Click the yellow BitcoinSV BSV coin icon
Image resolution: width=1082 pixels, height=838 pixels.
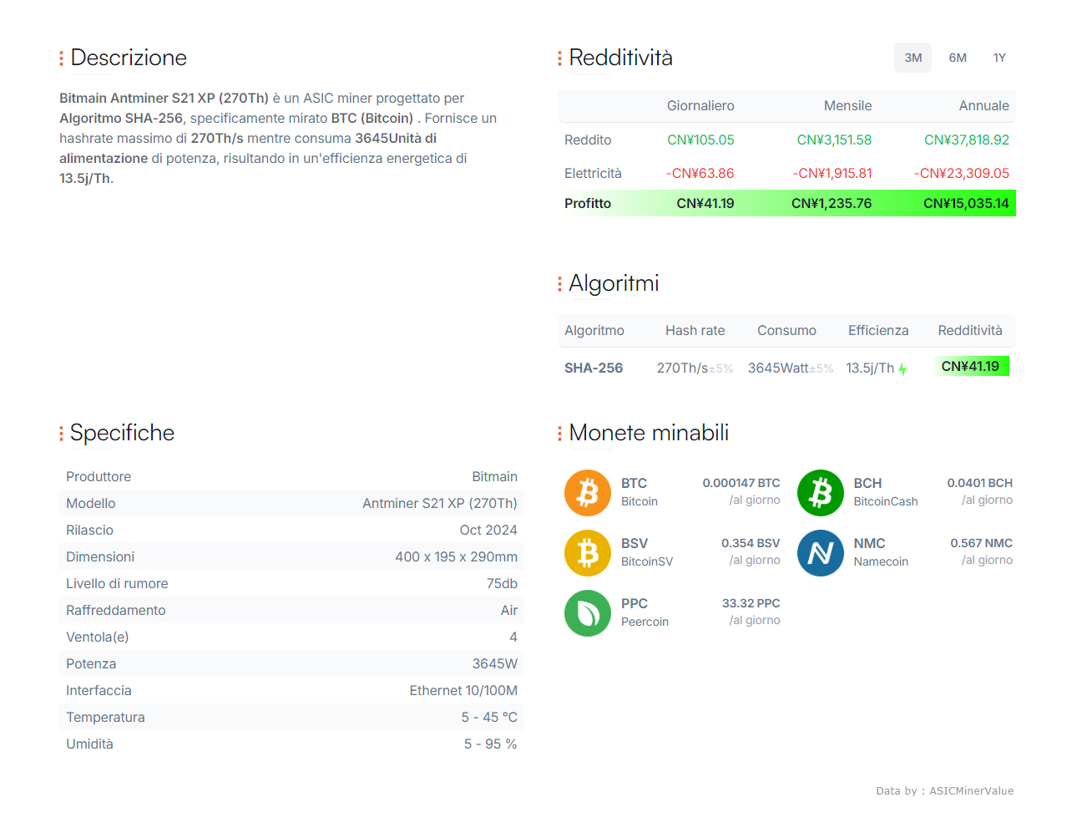(x=588, y=553)
